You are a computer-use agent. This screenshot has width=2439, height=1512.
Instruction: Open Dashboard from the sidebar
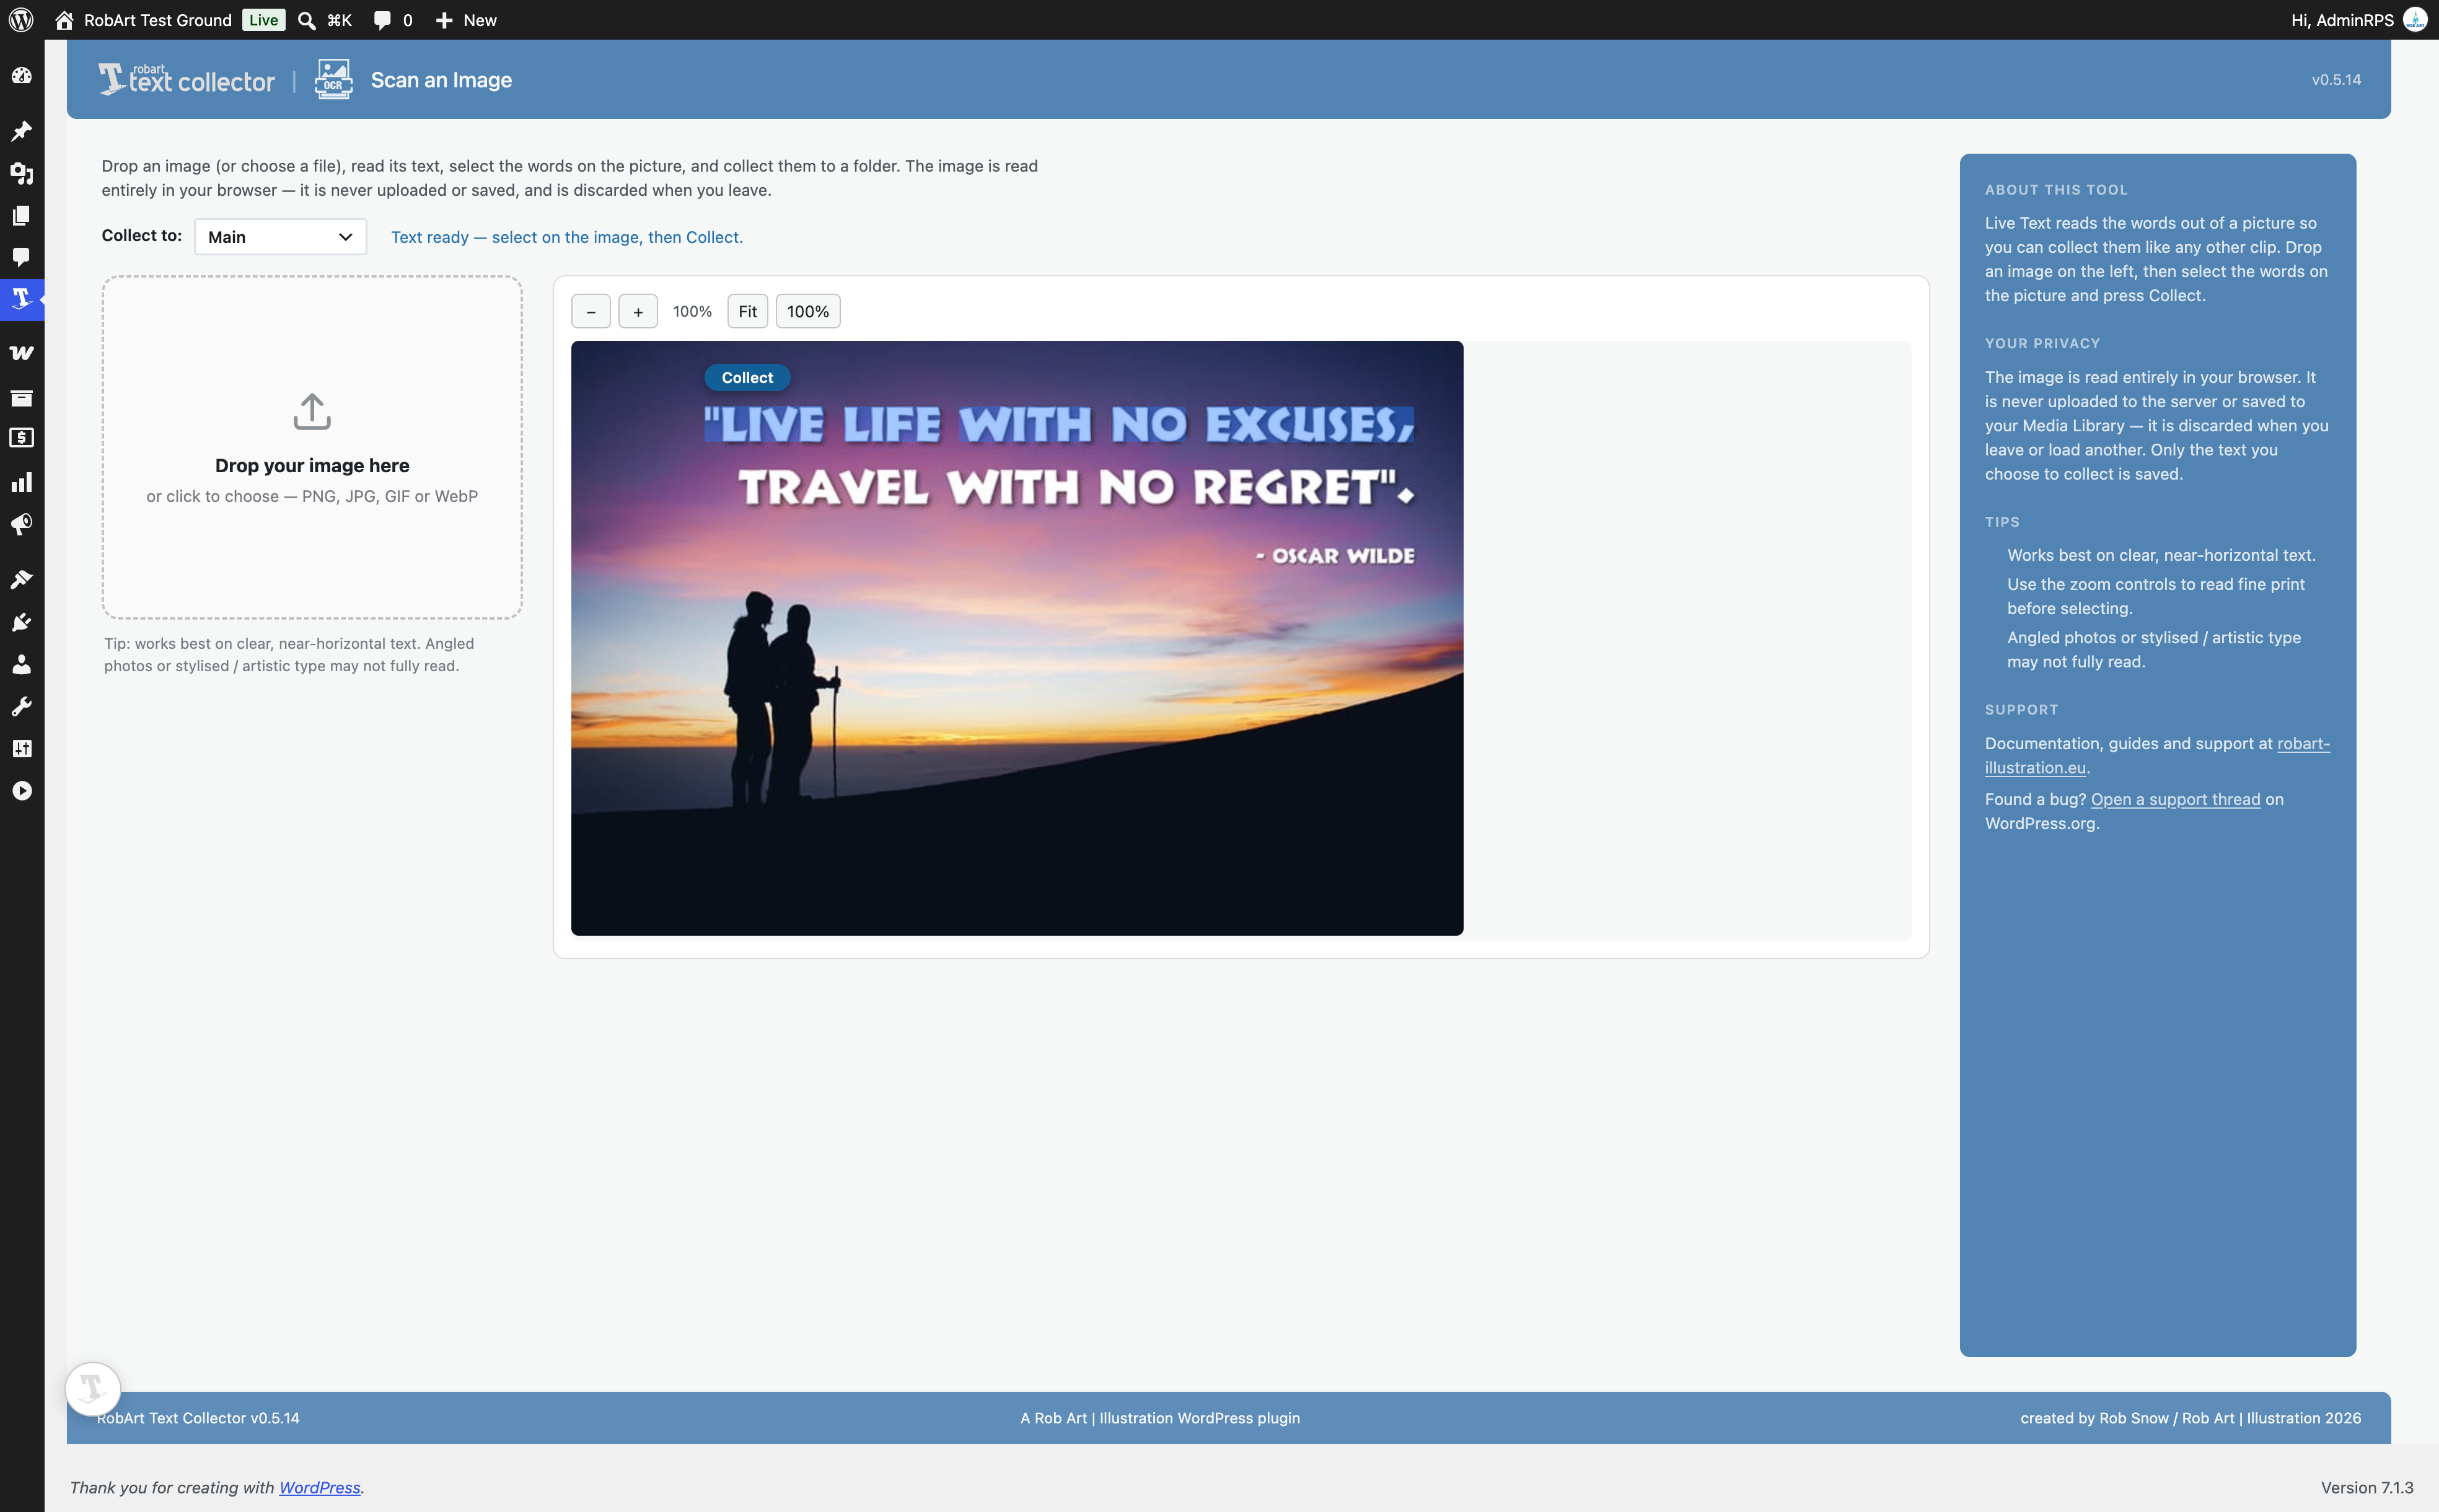coord(21,76)
